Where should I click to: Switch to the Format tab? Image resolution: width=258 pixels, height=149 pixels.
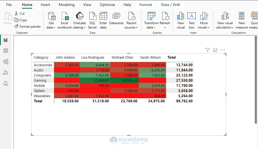146,5
